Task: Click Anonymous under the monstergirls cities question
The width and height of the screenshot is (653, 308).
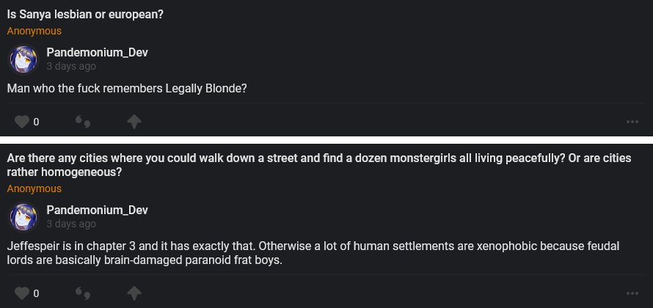Action: point(34,188)
